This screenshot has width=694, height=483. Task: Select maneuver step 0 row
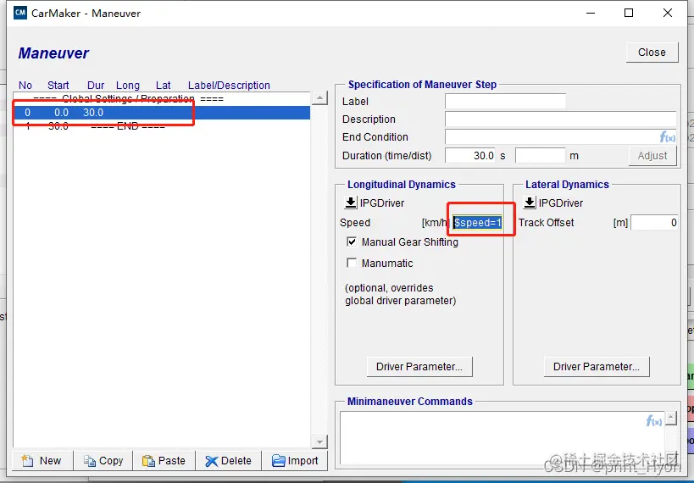162,113
